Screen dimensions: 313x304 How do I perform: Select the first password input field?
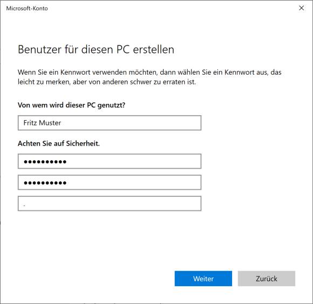point(110,161)
